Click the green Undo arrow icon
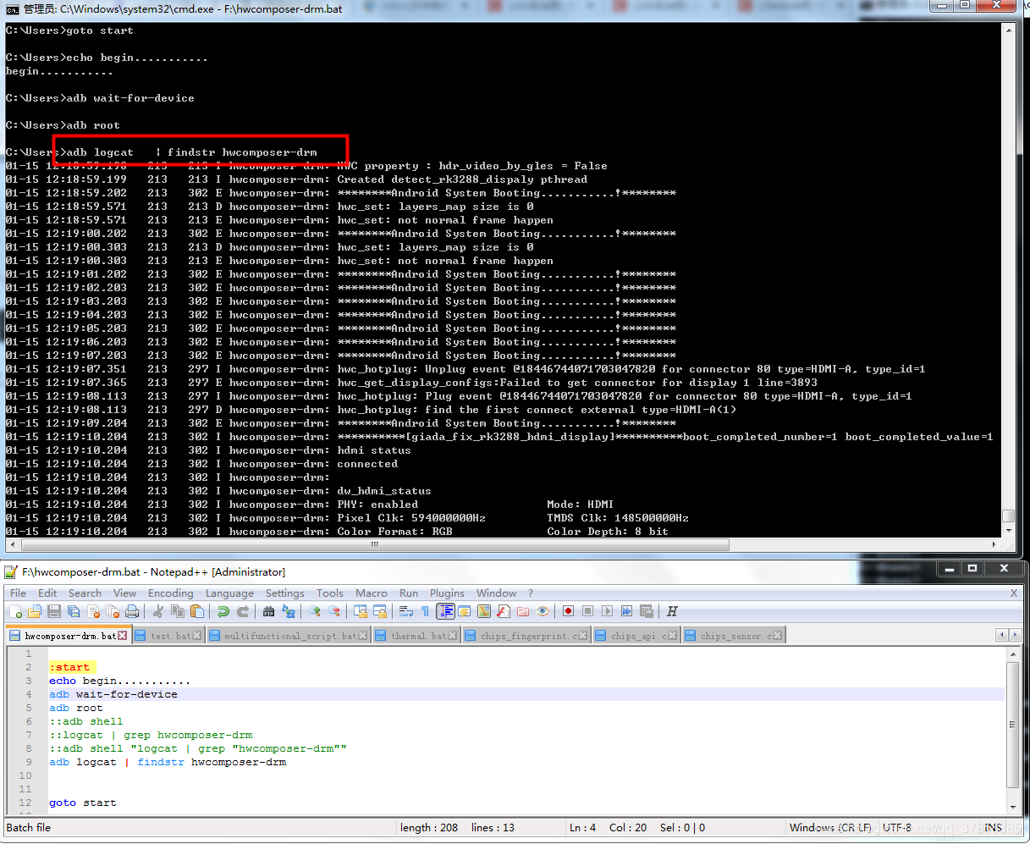This screenshot has width=1030, height=844. point(223,611)
